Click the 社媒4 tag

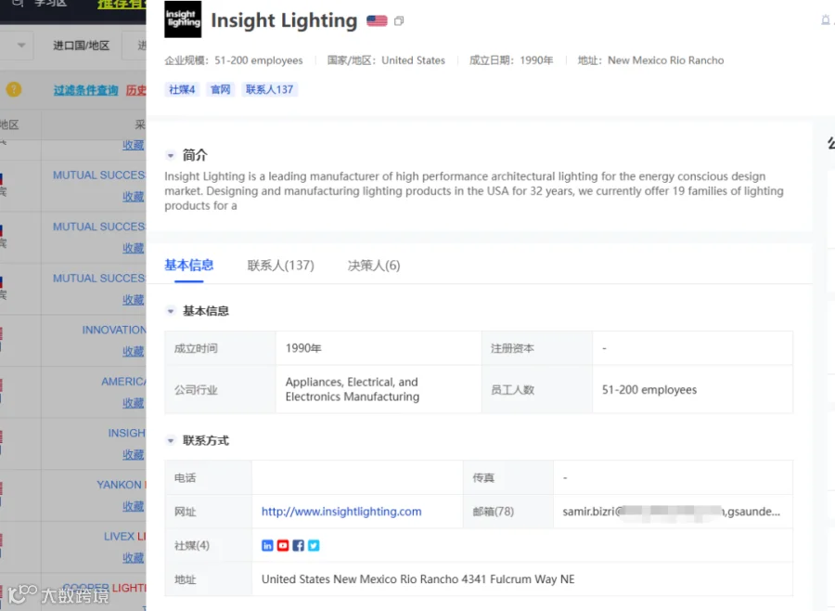(x=182, y=89)
